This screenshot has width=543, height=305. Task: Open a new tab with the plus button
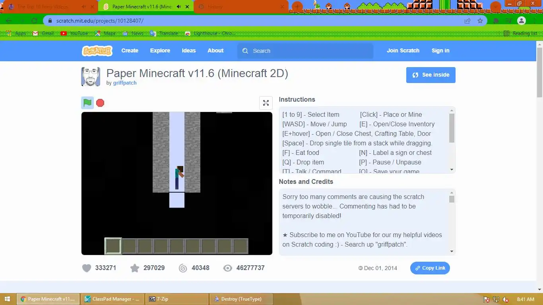(x=297, y=7)
